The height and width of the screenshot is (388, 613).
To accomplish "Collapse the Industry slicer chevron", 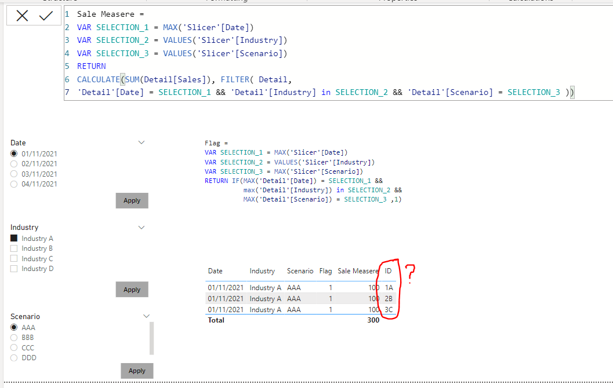I will point(142,228).
